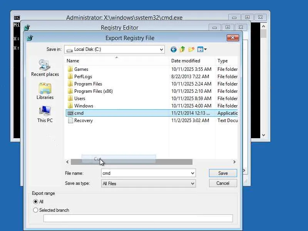
Task: Click the cmd window scroll up arrow
Action: pos(264,26)
